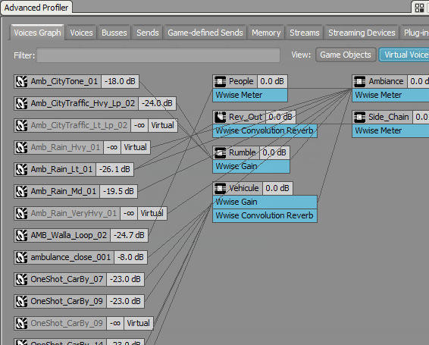
Task: Click the Virtual tag on Amb_Rain_VeryHvy_01
Action: [152, 213]
